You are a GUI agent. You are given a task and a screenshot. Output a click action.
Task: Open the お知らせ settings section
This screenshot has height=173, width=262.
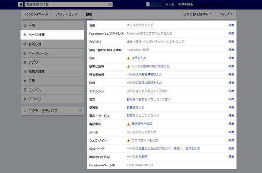(52, 44)
